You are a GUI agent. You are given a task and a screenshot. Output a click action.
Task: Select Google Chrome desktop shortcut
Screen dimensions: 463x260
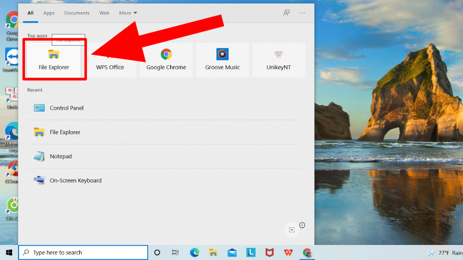[12, 26]
